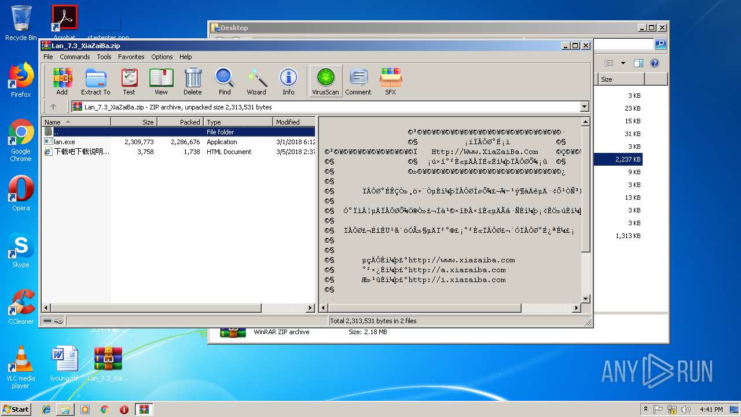This screenshot has height=417, width=741.
Task: Open the File menu
Action: 48,57
